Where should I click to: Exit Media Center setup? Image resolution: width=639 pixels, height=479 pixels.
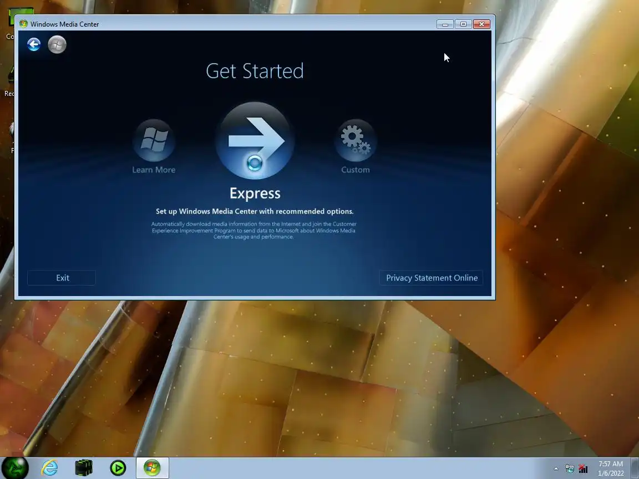pyautogui.click(x=62, y=278)
